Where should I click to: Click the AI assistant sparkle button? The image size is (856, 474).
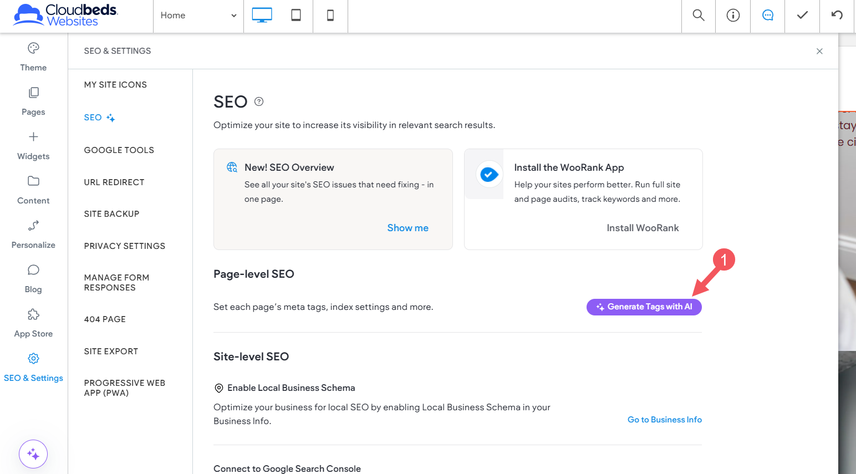[33, 454]
